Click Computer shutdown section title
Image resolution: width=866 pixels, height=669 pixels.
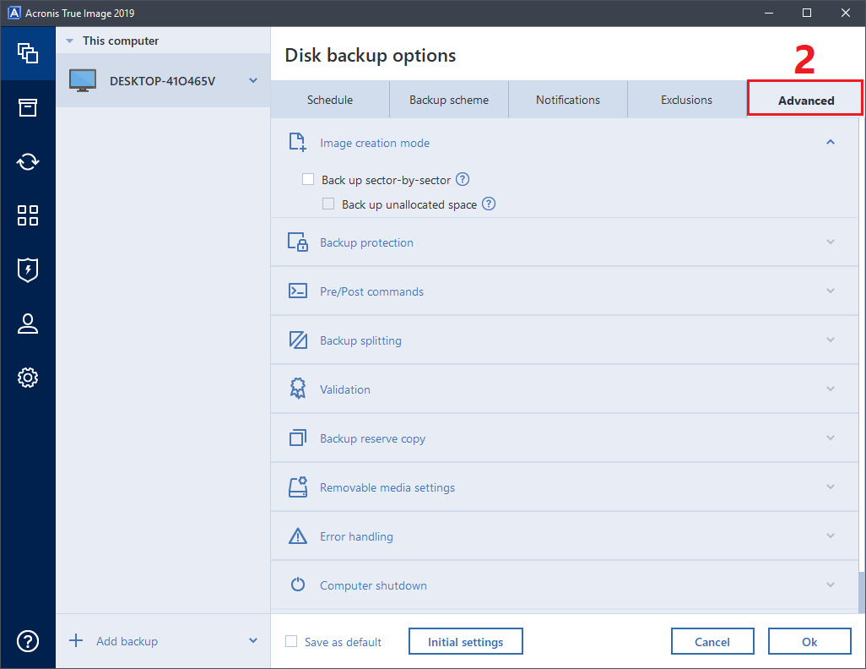point(373,585)
